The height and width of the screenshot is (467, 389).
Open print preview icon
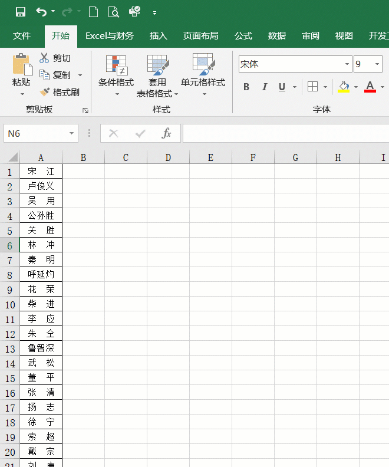click(113, 12)
